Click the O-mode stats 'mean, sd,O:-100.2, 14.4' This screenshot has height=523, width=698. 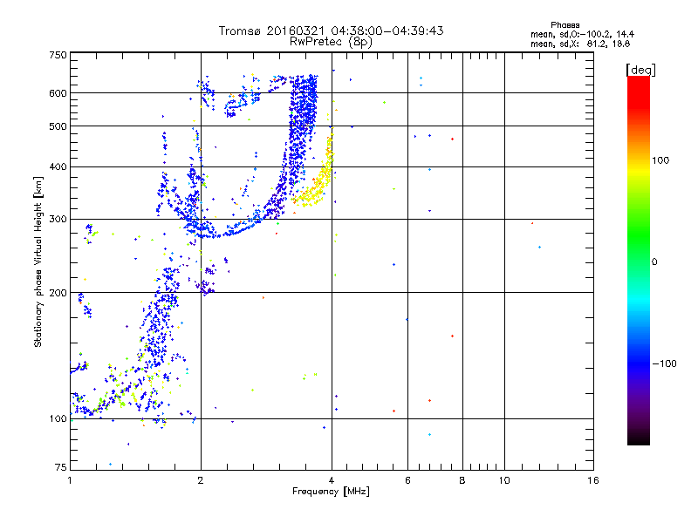582,34
